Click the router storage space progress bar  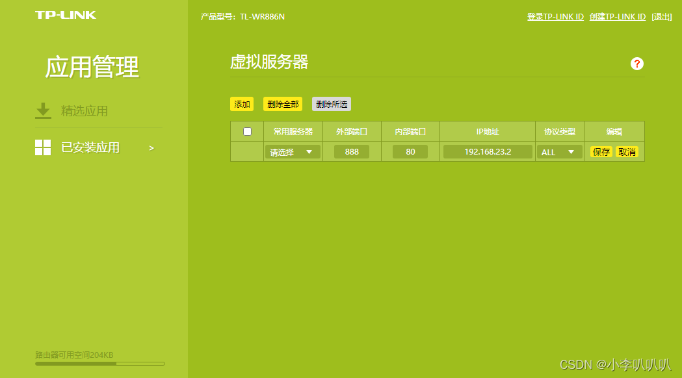pyautogui.click(x=99, y=364)
